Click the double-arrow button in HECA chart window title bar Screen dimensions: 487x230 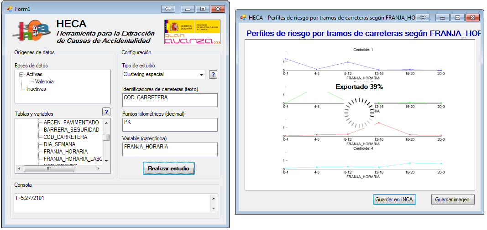coord(423,18)
